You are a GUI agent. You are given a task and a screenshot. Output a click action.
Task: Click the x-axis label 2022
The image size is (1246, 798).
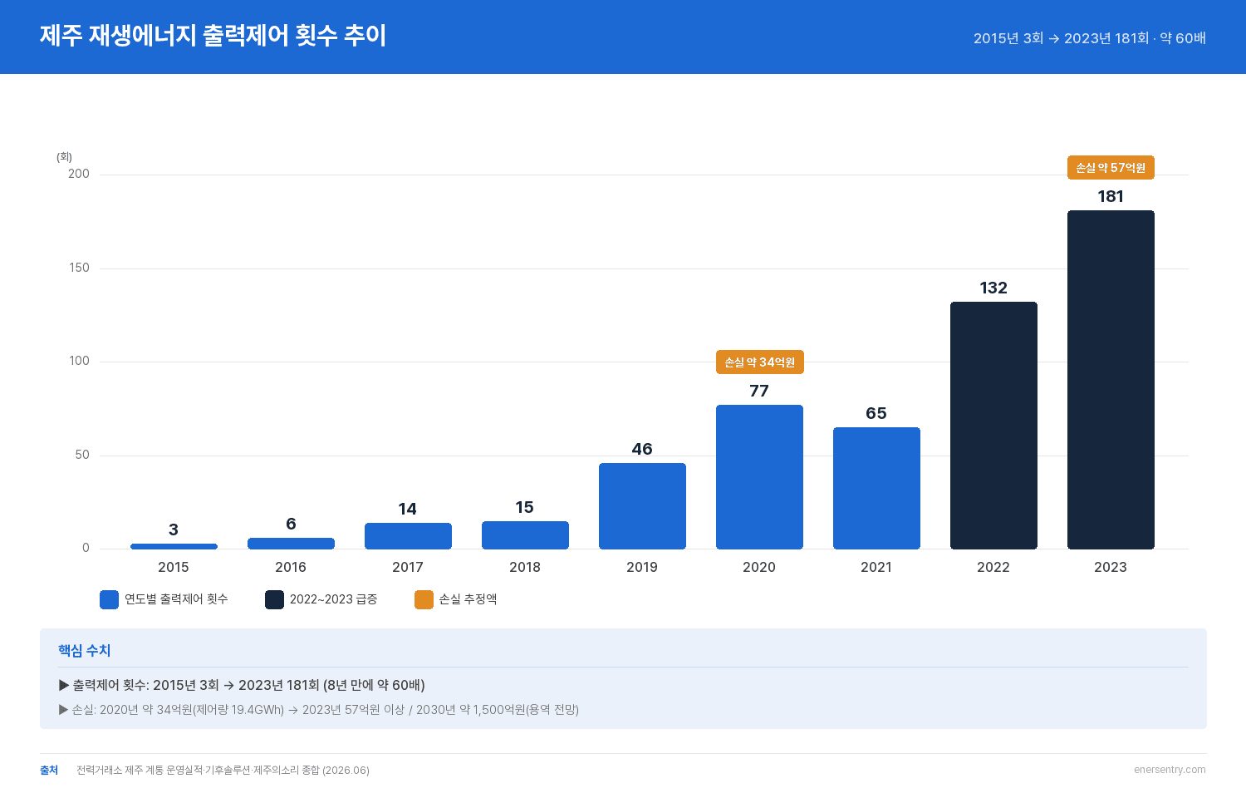[993, 567]
